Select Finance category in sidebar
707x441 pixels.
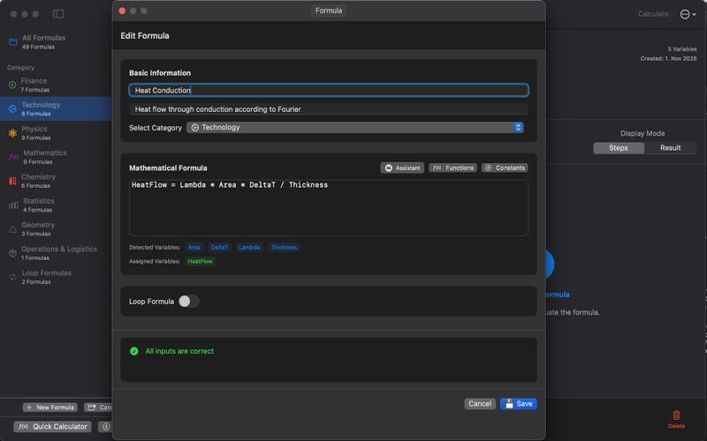[56, 85]
